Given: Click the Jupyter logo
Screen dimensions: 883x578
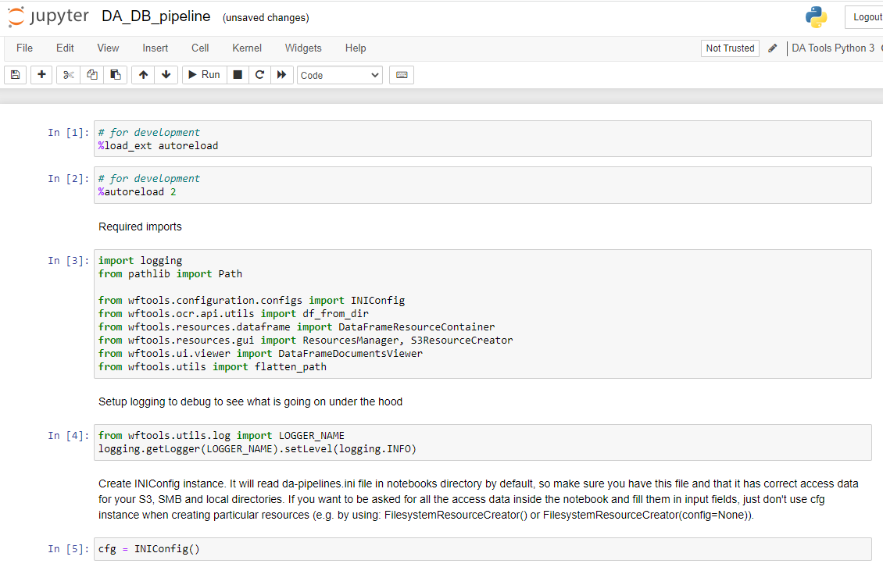Looking at the screenshot, I should click(48, 16).
